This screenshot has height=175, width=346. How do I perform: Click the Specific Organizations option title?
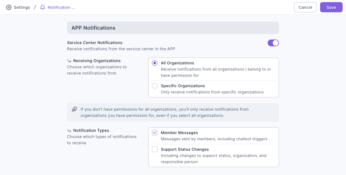point(183,86)
